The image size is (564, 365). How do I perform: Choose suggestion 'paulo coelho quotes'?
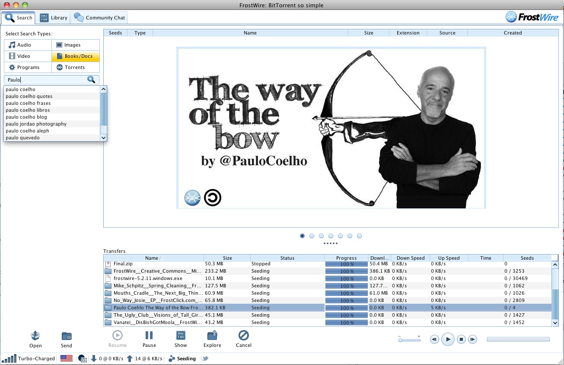pyautogui.click(x=52, y=96)
